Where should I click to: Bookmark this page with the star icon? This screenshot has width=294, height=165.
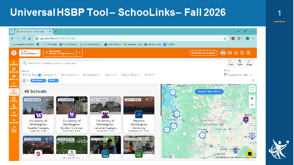point(225,38)
